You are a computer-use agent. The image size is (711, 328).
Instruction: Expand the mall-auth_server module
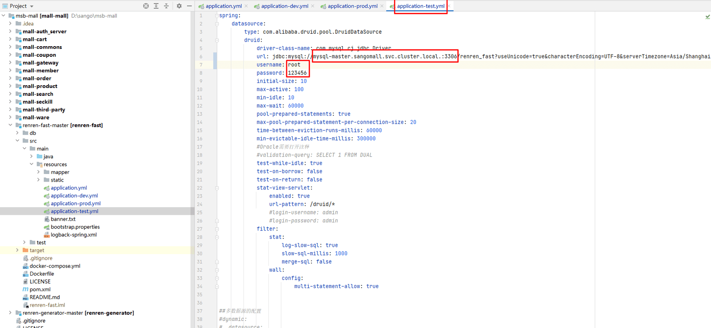coord(11,32)
